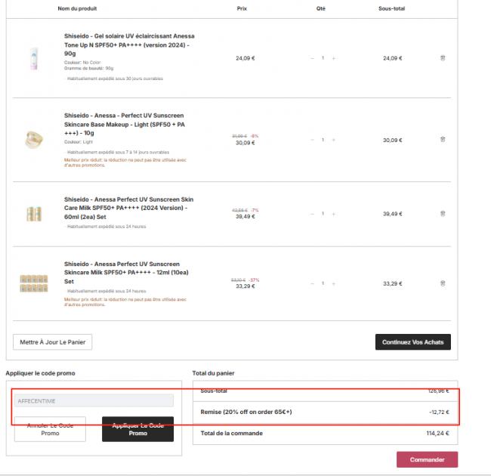This screenshot has width=491, height=476.
Task: Open the Skincare Milk 12ml (10ea) link
Action: pyautogui.click(x=127, y=273)
